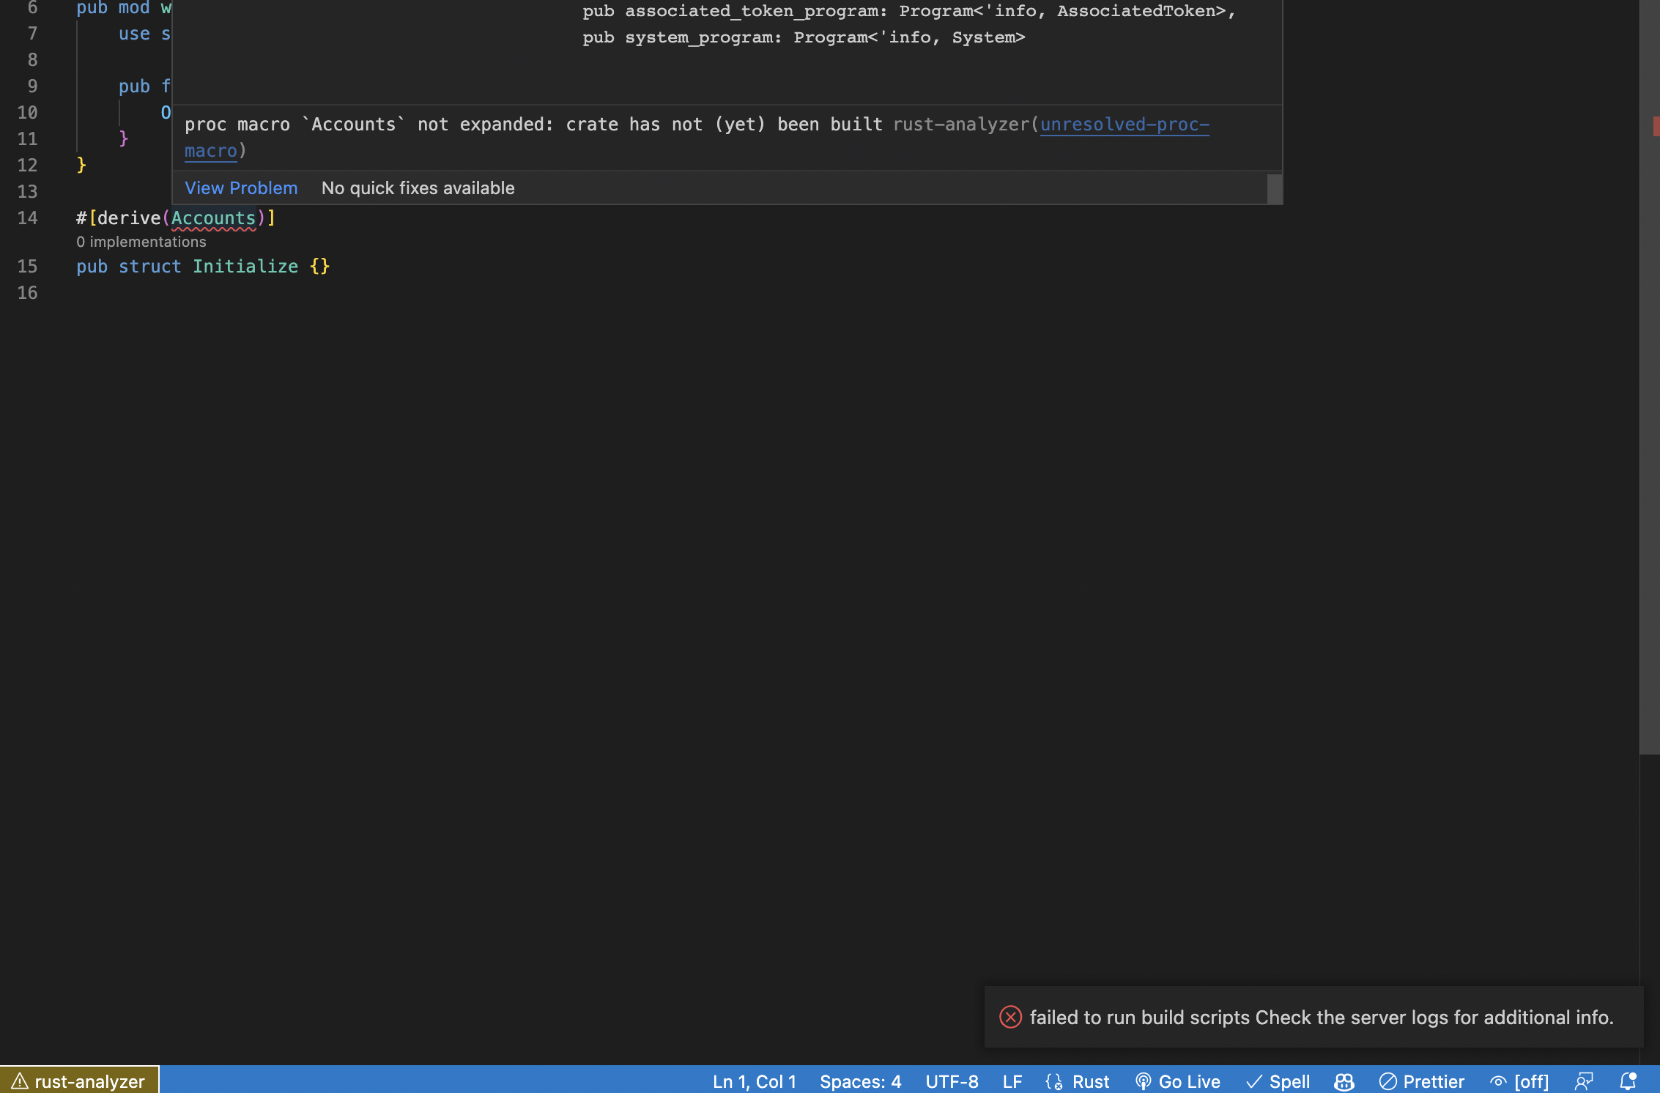Click the View Problem link

[x=241, y=188]
